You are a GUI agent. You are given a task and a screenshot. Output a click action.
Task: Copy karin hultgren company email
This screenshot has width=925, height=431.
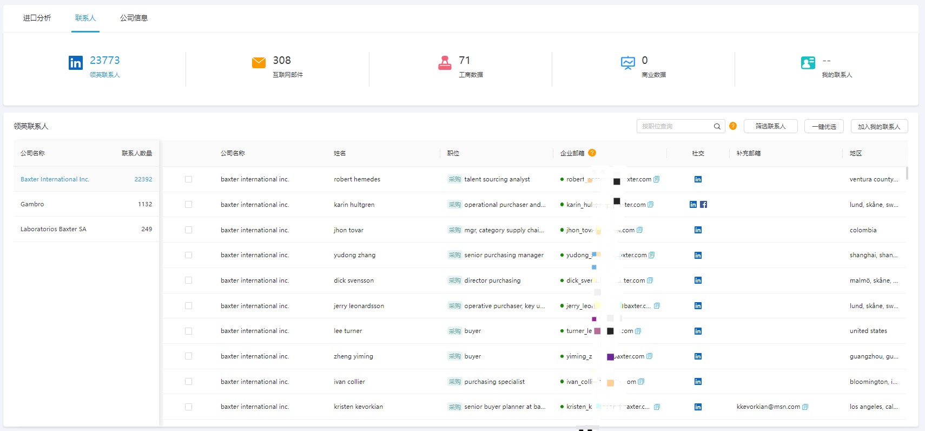[650, 205]
